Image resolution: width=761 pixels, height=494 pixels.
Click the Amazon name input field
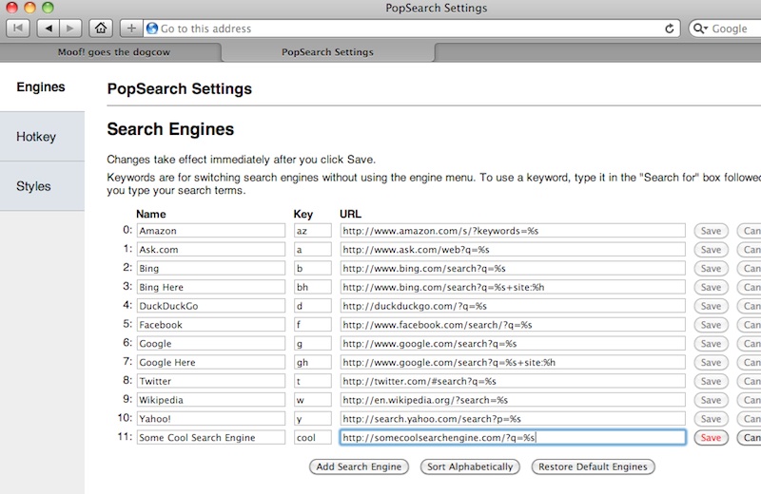[x=210, y=231]
